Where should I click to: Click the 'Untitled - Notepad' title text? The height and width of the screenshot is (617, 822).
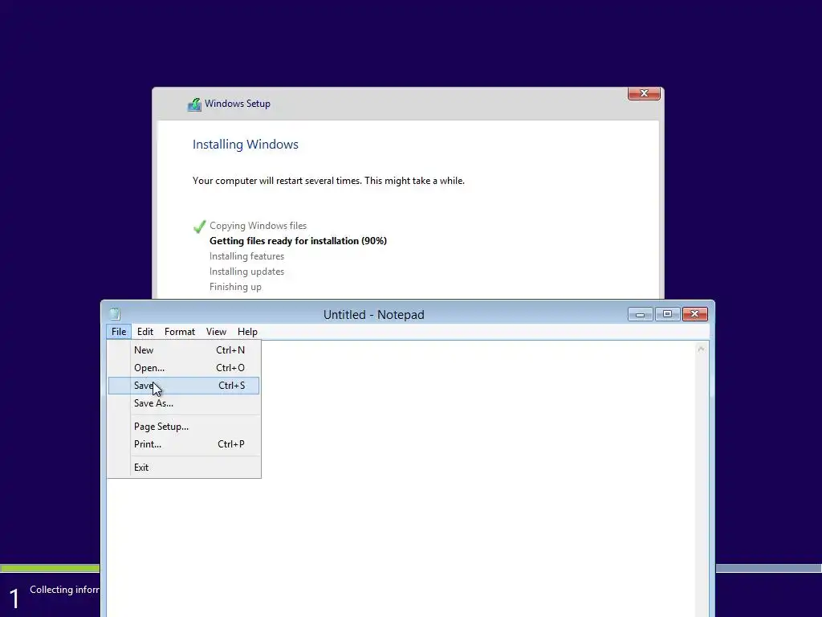pyautogui.click(x=374, y=315)
